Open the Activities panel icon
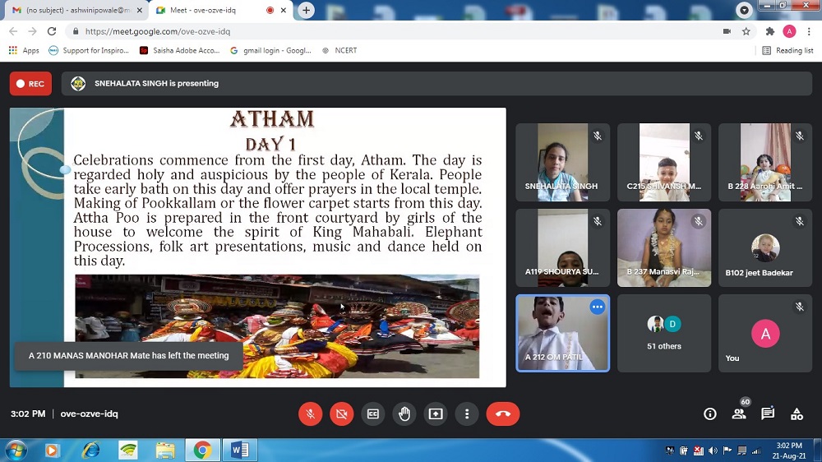This screenshot has width=822, height=462. pos(797,414)
